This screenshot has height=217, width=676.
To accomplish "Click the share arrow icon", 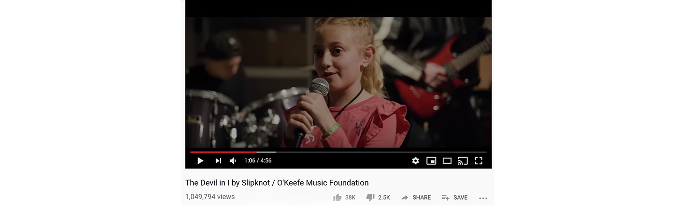I will 405,198.
